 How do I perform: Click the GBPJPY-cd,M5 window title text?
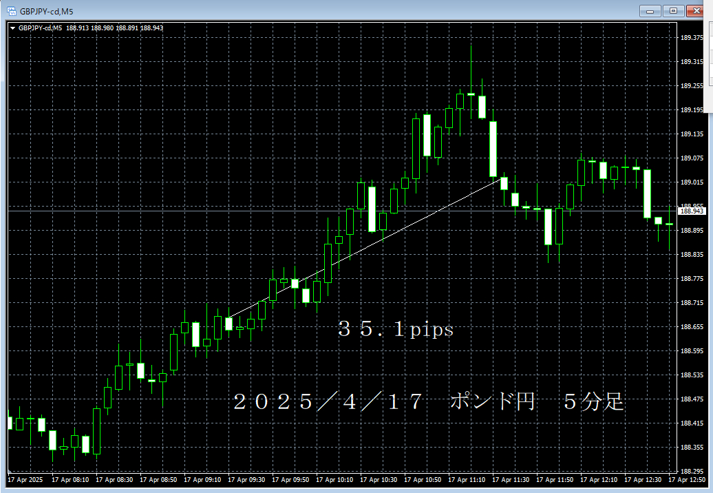point(46,12)
